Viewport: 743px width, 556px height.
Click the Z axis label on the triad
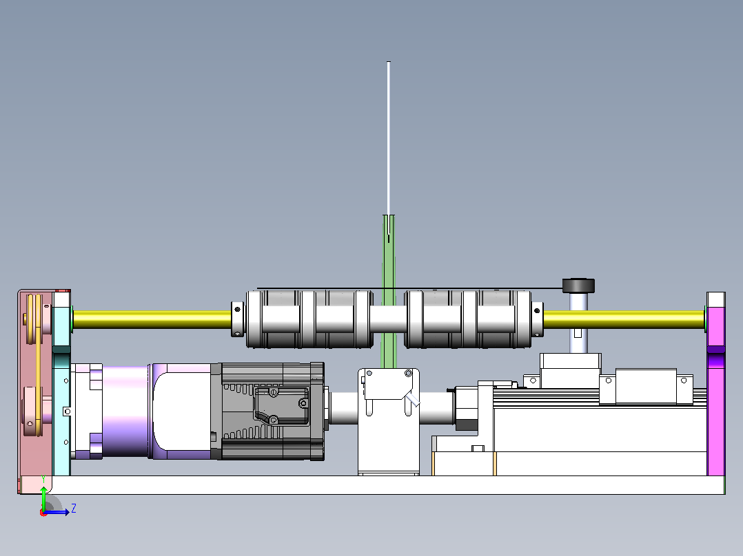(74, 509)
